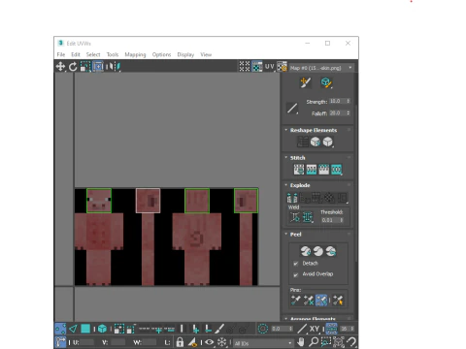Open the Display menu
Image resolution: width=466 pixels, height=349 pixels.
pyautogui.click(x=185, y=54)
